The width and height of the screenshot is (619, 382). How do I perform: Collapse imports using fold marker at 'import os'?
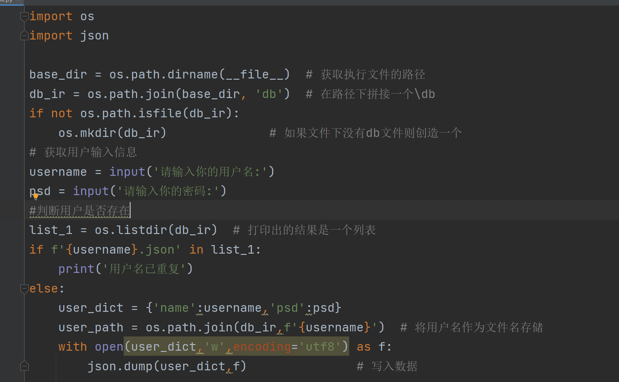[24, 16]
